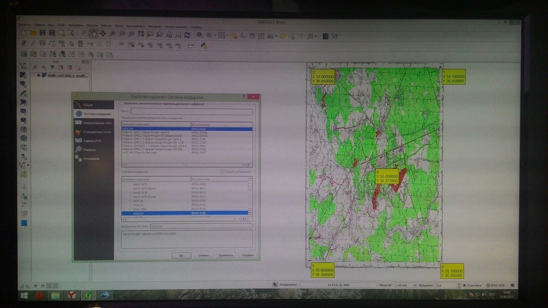Viewport: 548px width, 308px height.
Task: Enable automatic on-the-fly reprojection checkbox
Action: [x=122, y=103]
